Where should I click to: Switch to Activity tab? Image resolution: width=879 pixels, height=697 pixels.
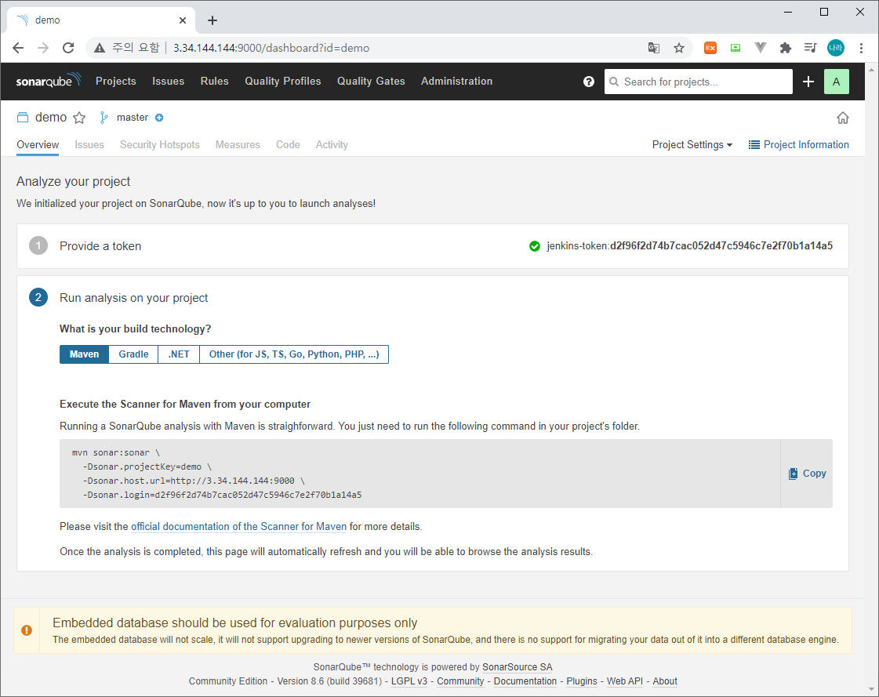tap(332, 145)
